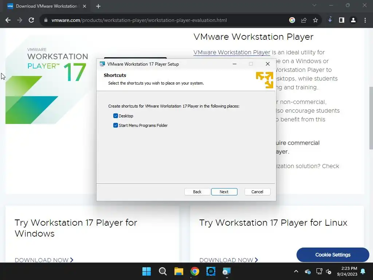Click Next in the VMware setup dialog
This screenshot has width=373, height=280.
coord(224,192)
